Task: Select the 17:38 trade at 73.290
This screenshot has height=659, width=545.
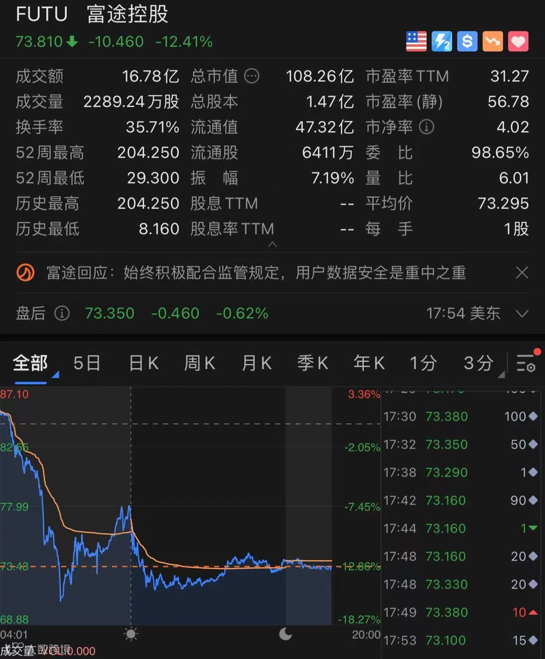Action: click(460, 472)
